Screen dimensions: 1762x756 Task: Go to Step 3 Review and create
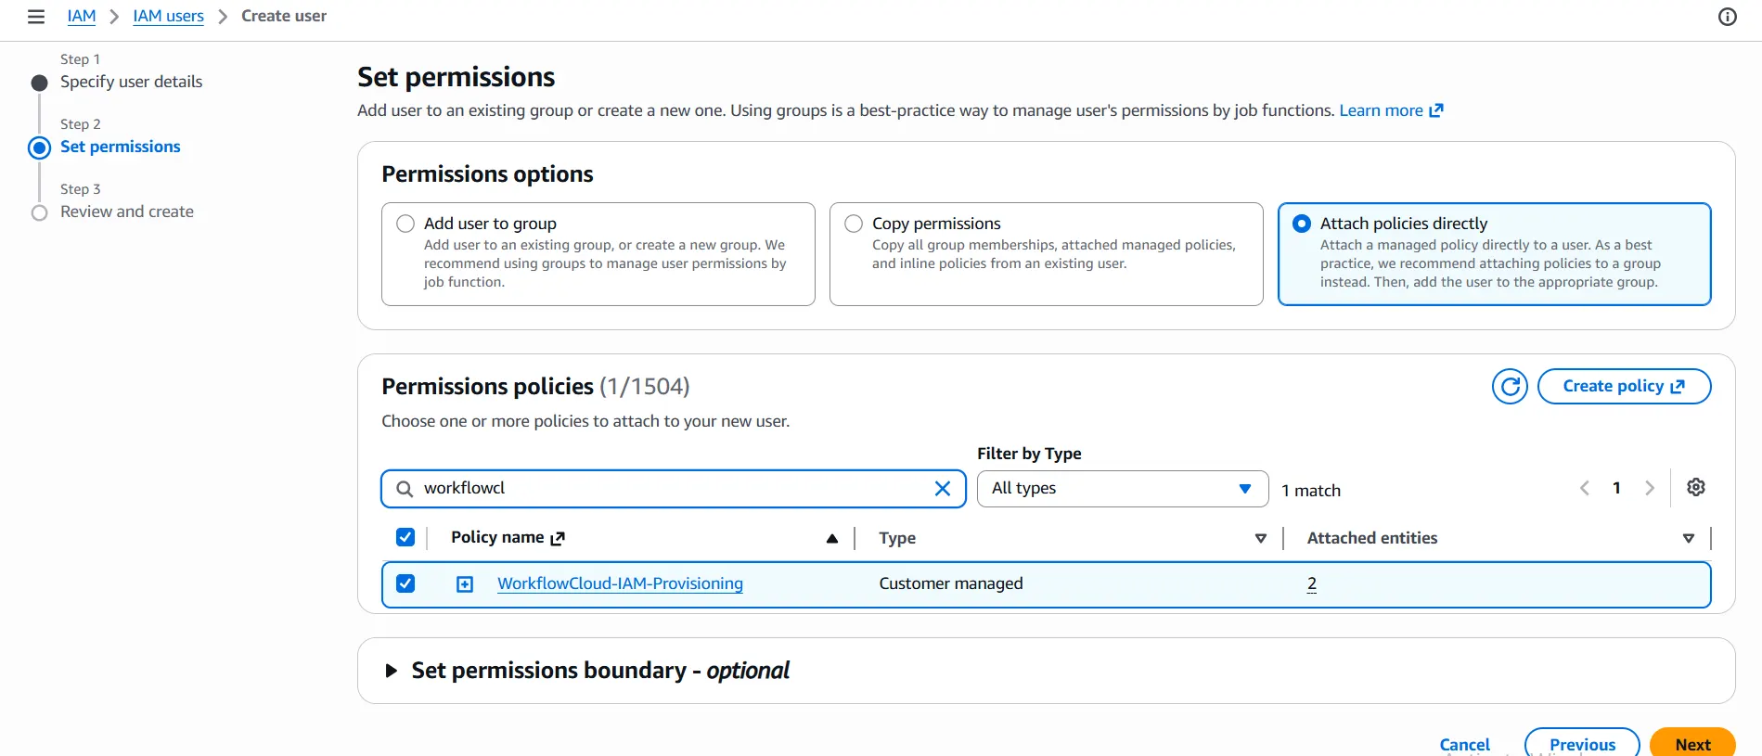click(x=127, y=211)
